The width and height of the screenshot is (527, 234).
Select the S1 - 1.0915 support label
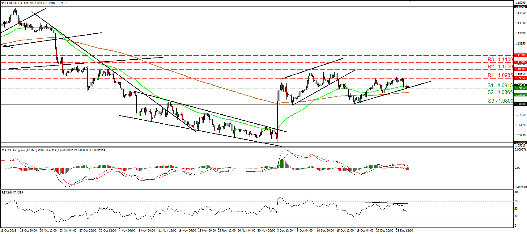(x=500, y=85)
